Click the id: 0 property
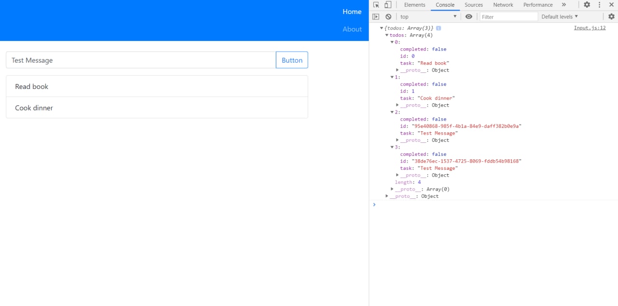The height and width of the screenshot is (306, 618). (407, 56)
